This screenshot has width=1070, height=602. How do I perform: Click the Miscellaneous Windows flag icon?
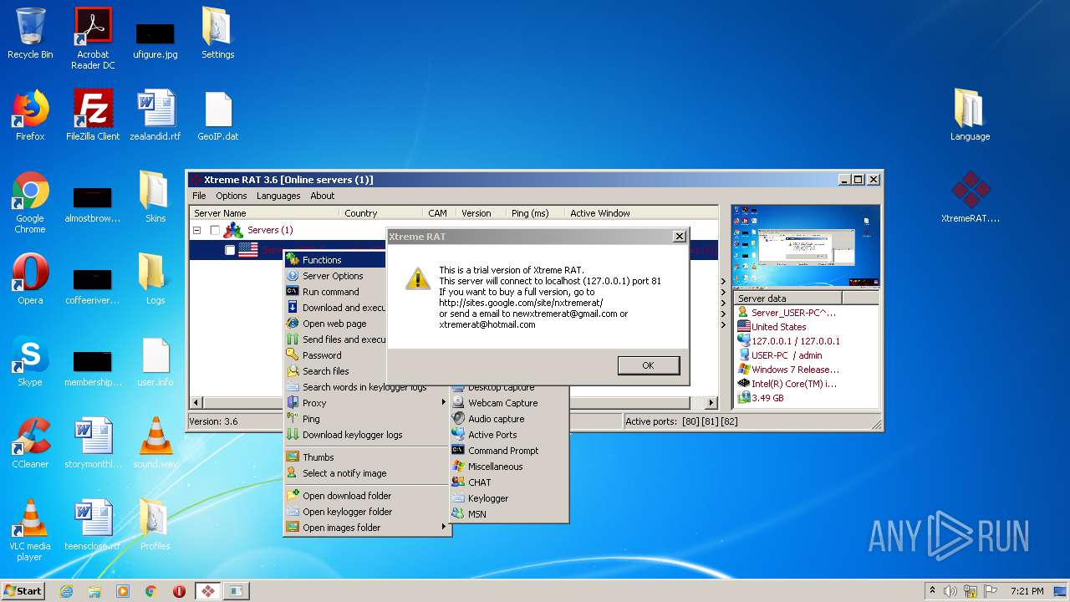pyautogui.click(x=458, y=467)
